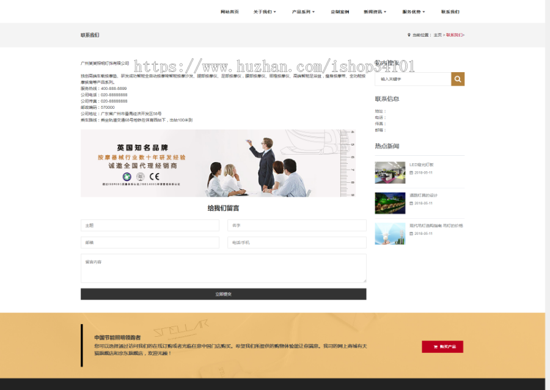Image resolution: width=550 pixels, height=390 pixels.
Task: Open the 主页 breadcrumb link
Action: click(x=438, y=35)
